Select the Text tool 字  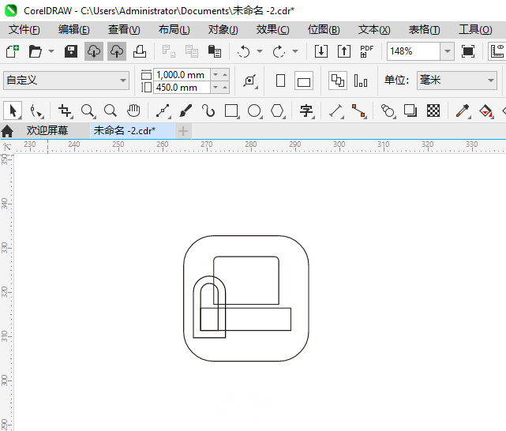pos(306,111)
